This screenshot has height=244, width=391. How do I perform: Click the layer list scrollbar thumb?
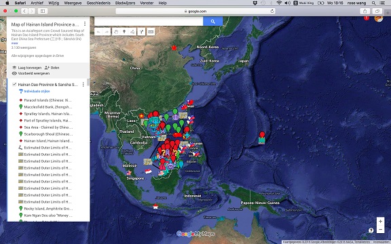tap(88, 83)
